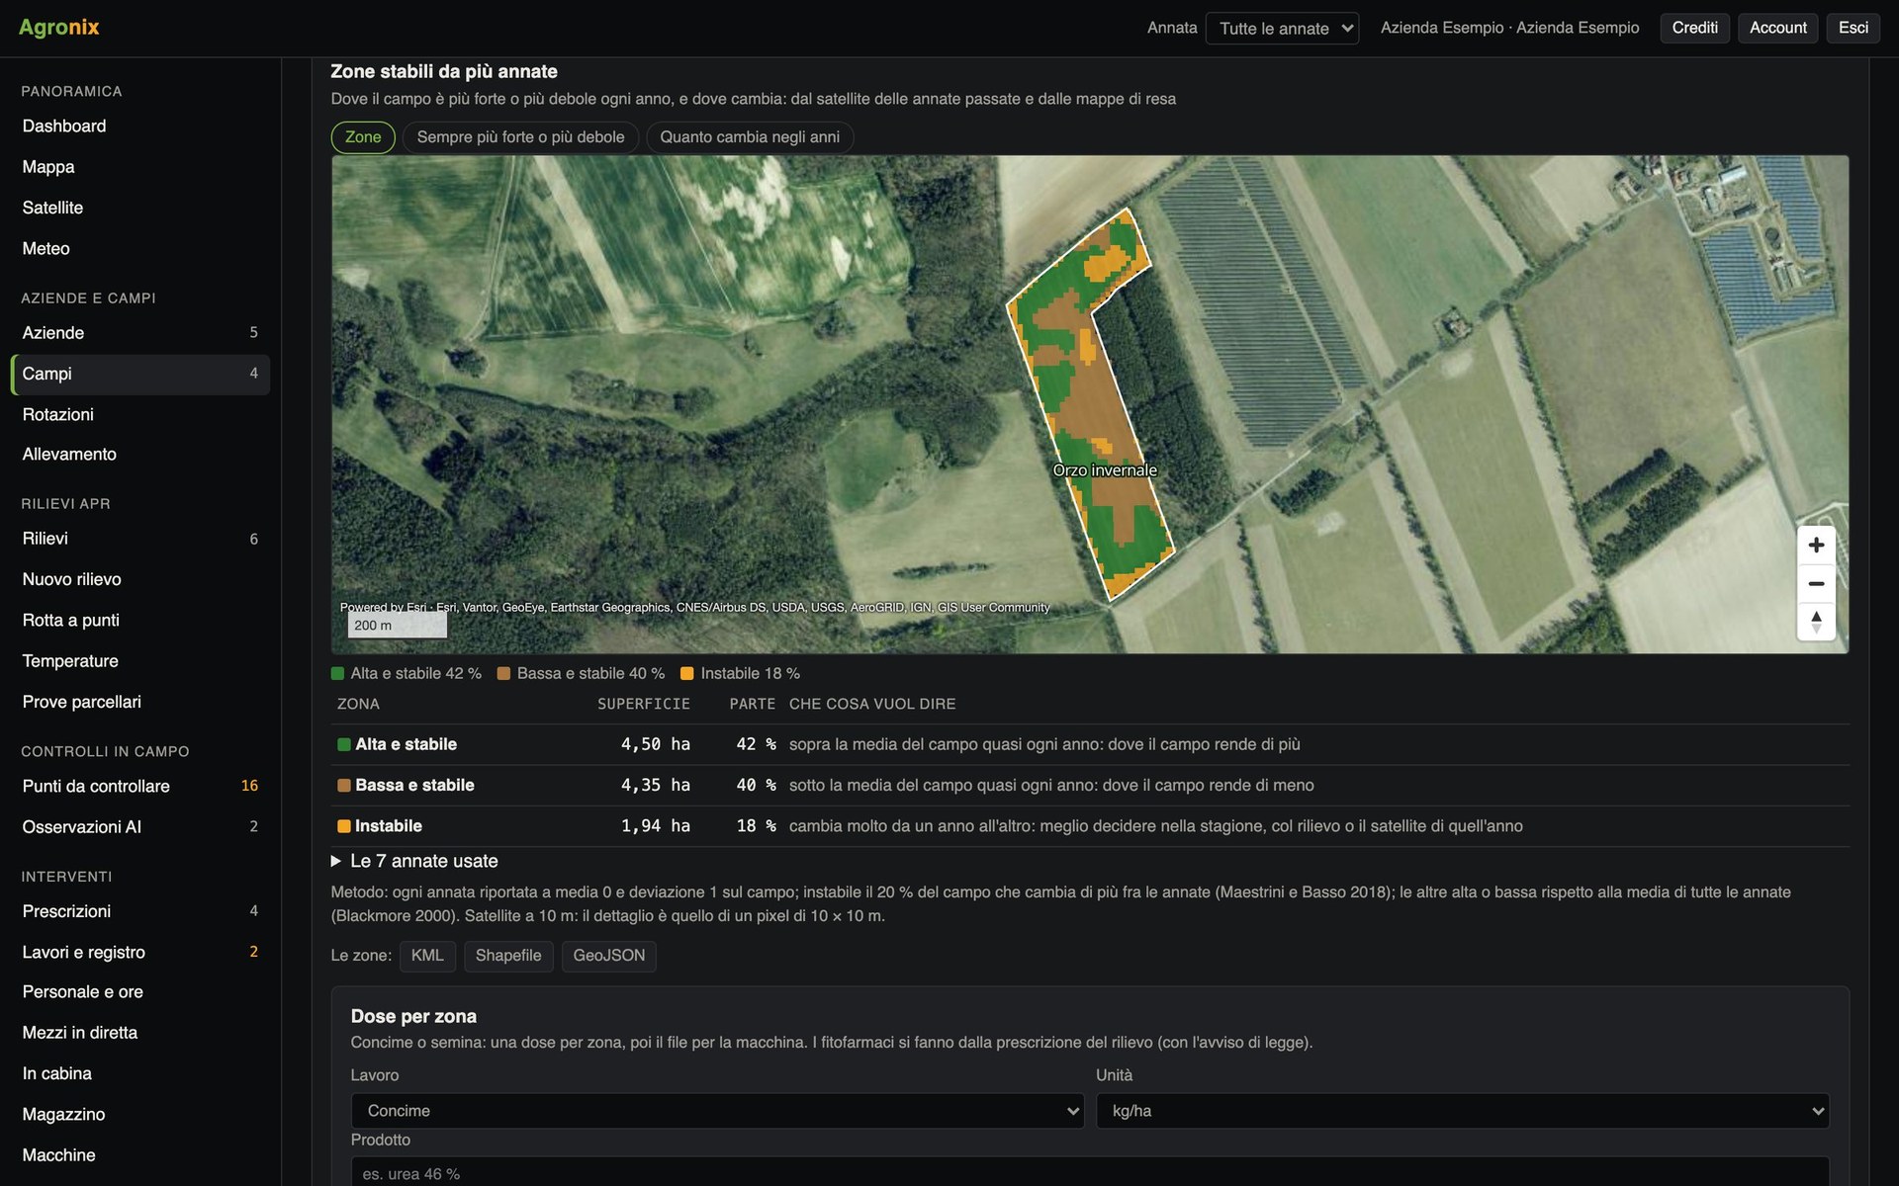Zoom out on the map
This screenshot has width=1899, height=1186.
tap(1816, 583)
